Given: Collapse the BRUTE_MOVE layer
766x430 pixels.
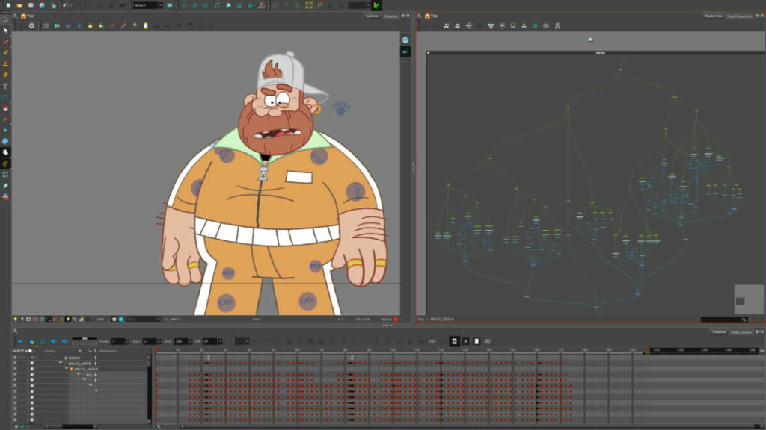Looking at the screenshot, I should pos(61,362).
